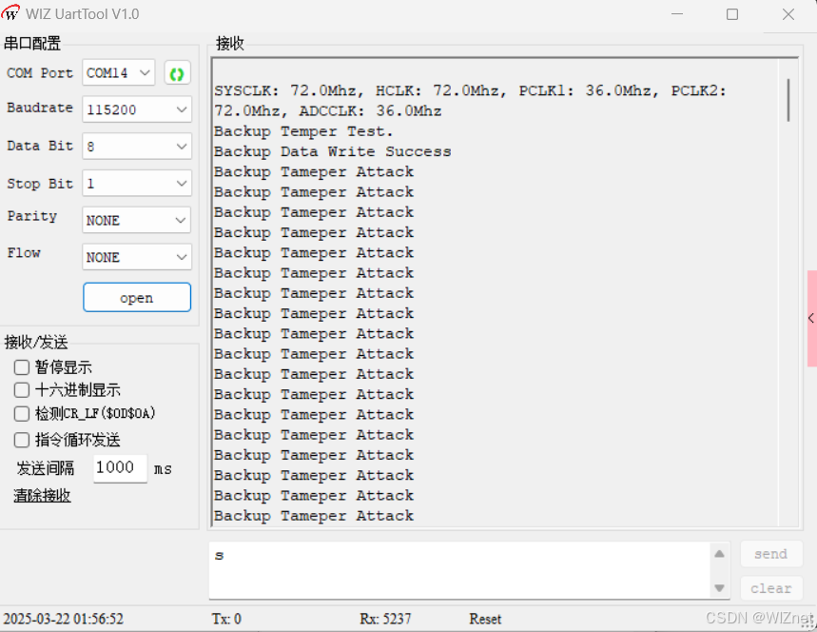The width and height of the screenshot is (817, 632).
Task: Click the clear button
Action: pos(771,588)
